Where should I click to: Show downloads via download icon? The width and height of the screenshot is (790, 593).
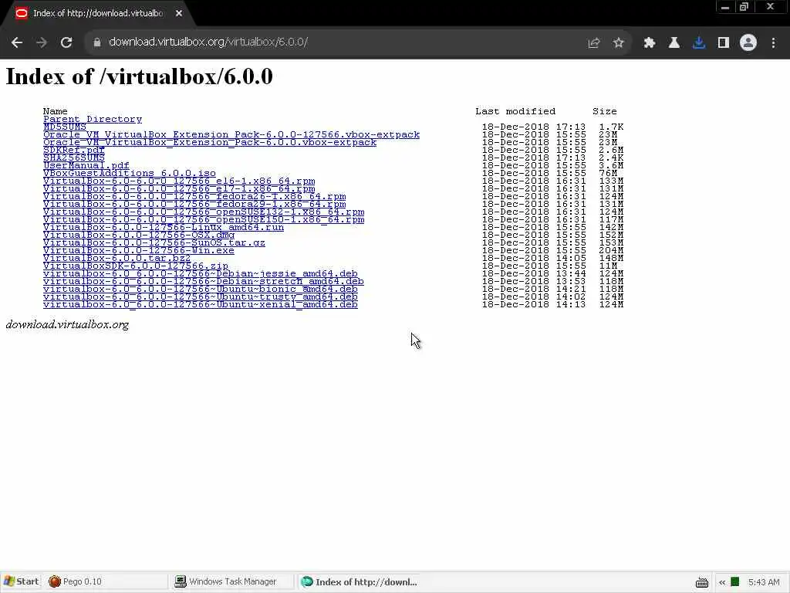pos(699,43)
